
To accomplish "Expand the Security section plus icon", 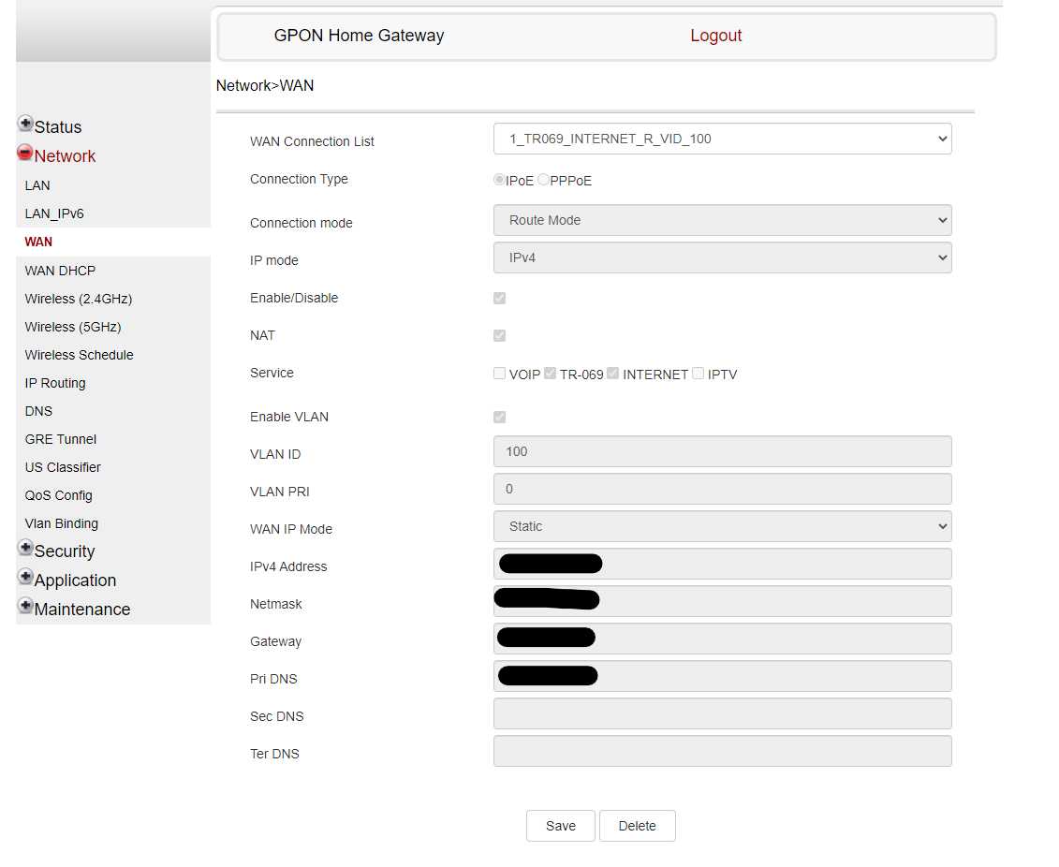I will click(x=25, y=548).
